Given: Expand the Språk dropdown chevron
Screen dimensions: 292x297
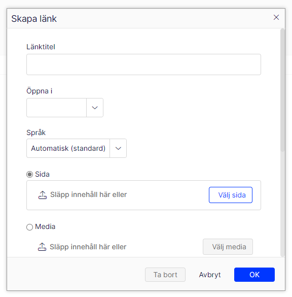Looking at the screenshot, I should coord(118,148).
